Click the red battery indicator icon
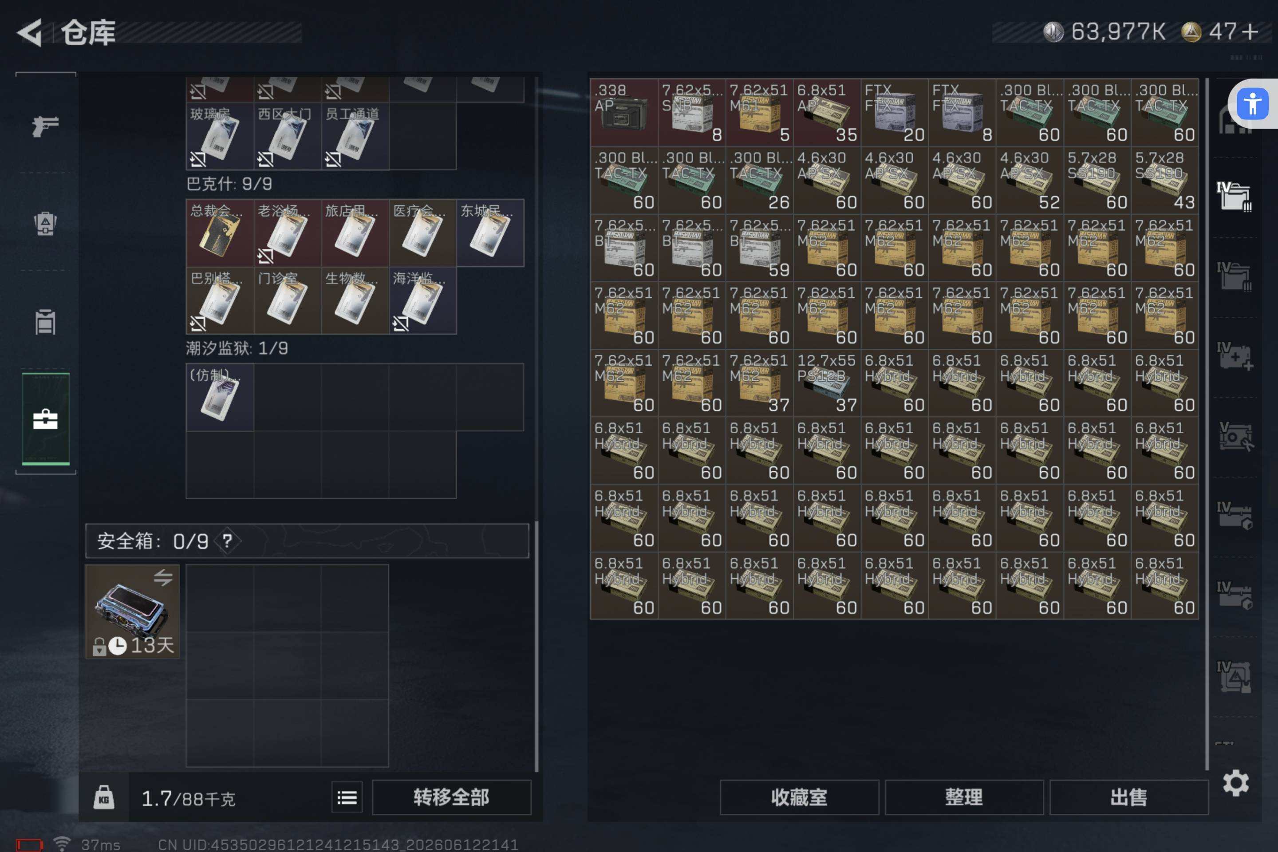1278x852 pixels. tap(29, 845)
